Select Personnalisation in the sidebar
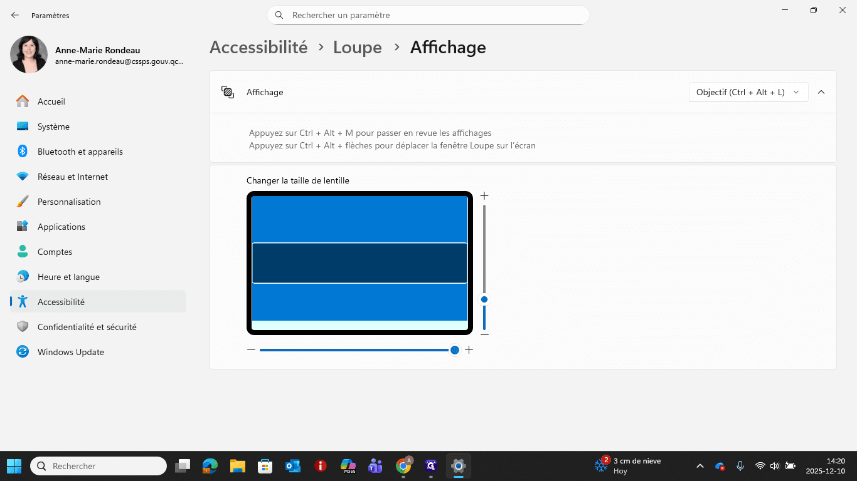Viewport: 857px width, 481px height. (98, 202)
